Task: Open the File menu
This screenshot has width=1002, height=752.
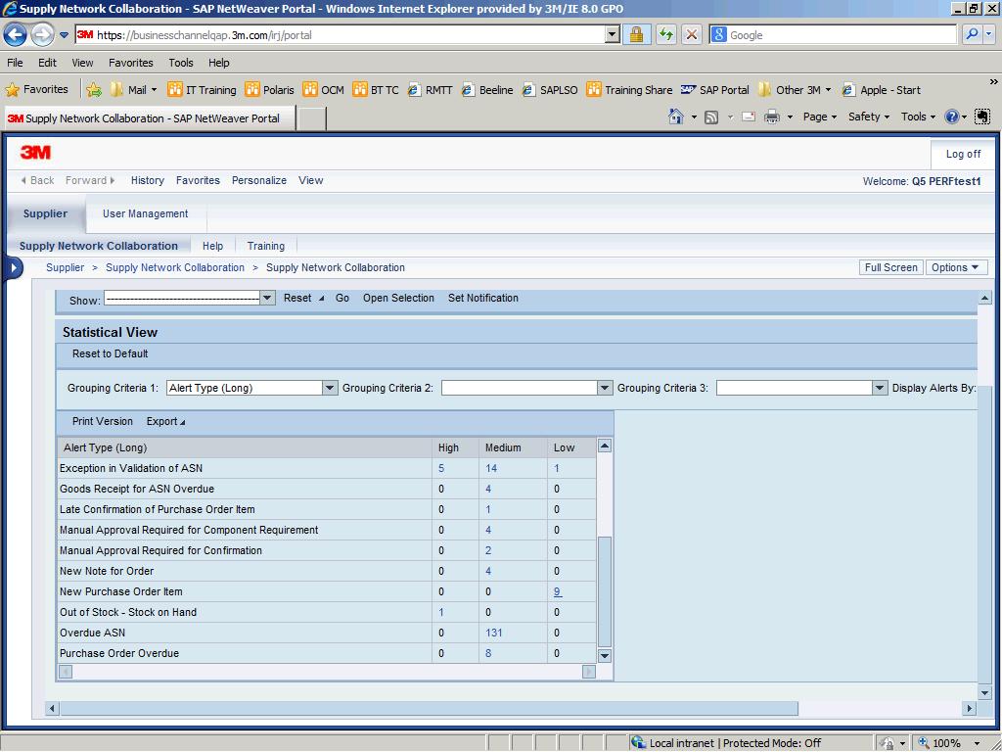Action: [x=15, y=63]
